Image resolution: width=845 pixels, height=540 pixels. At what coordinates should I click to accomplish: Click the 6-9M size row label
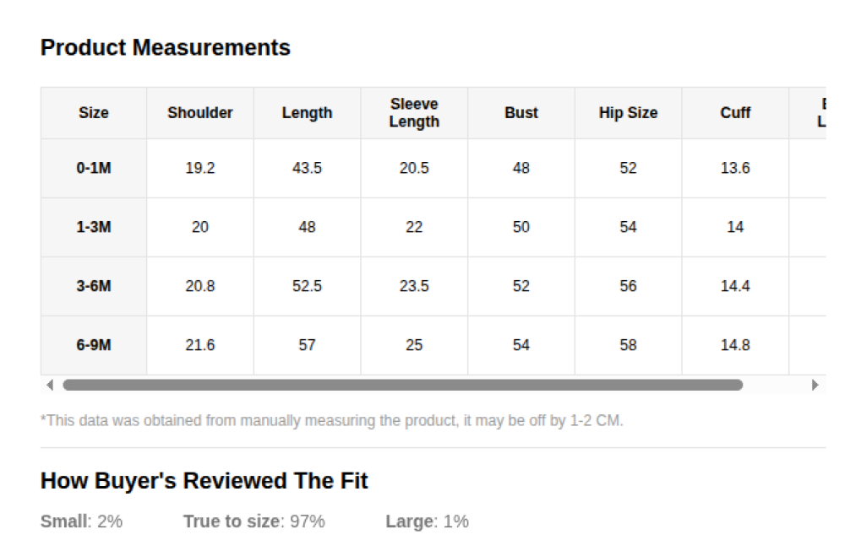click(94, 345)
